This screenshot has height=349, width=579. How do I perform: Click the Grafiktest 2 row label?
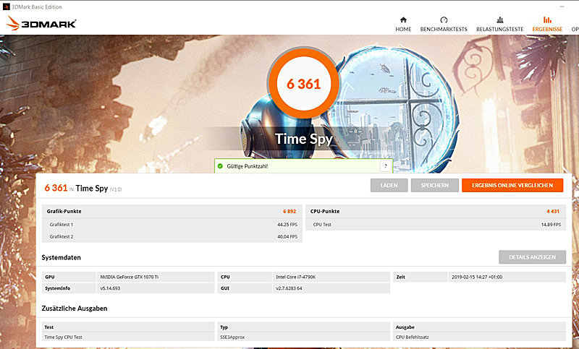[62, 236]
